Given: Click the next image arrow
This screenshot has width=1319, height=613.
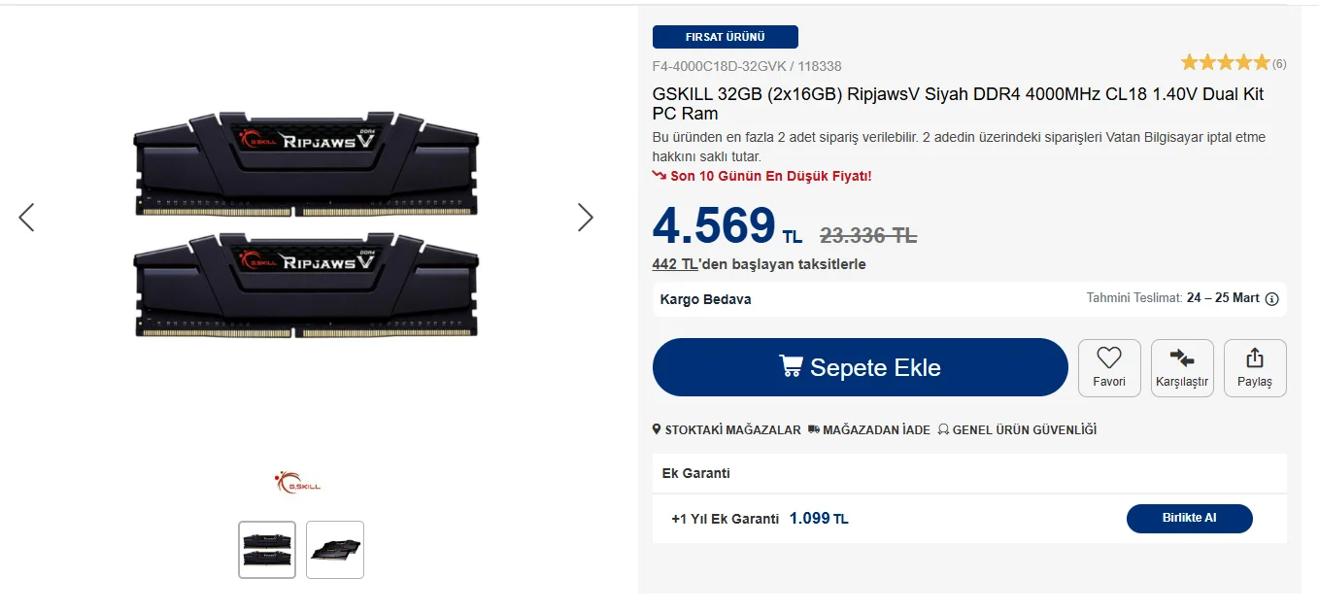Looking at the screenshot, I should [585, 217].
